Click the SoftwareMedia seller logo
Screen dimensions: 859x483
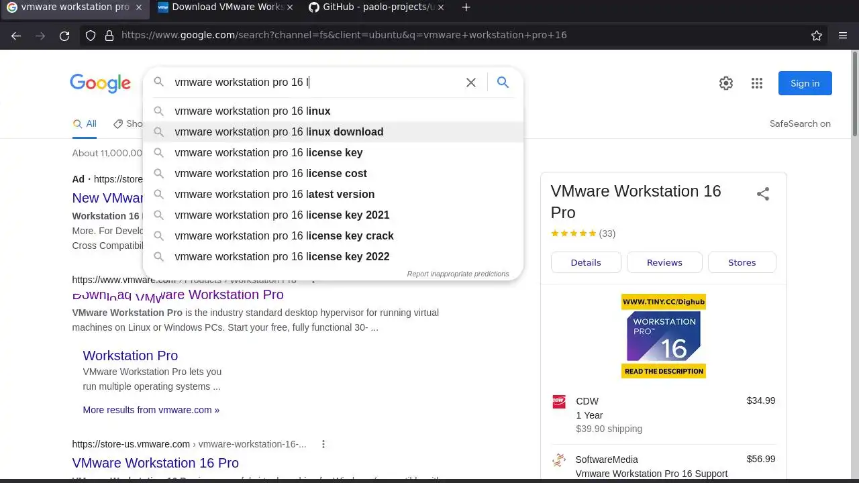click(559, 460)
